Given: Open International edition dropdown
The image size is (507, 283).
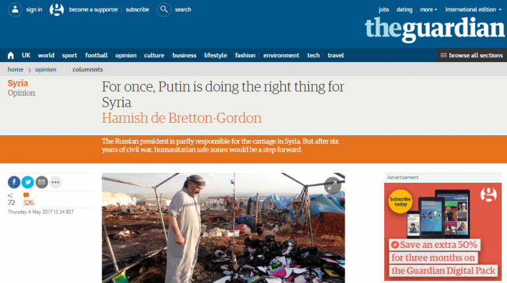Looking at the screenshot, I should 473,10.
